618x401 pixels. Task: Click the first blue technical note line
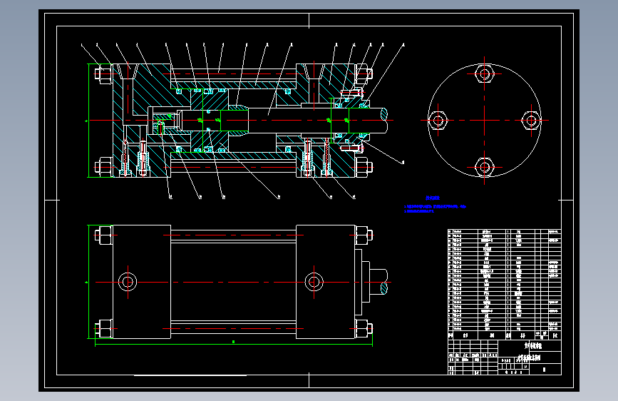(x=435, y=206)
